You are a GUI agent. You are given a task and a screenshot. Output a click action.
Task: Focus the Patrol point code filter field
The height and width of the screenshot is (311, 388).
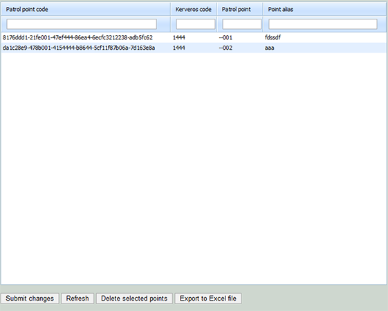(82, 24)
